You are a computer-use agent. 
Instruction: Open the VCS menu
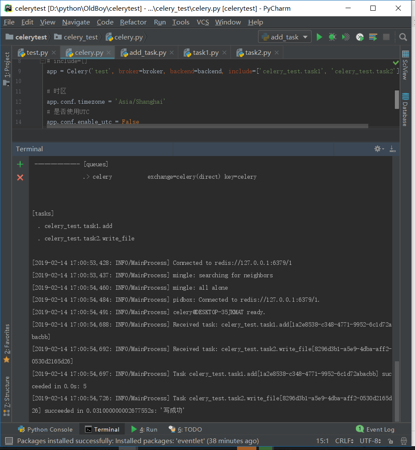coord(203,22)
